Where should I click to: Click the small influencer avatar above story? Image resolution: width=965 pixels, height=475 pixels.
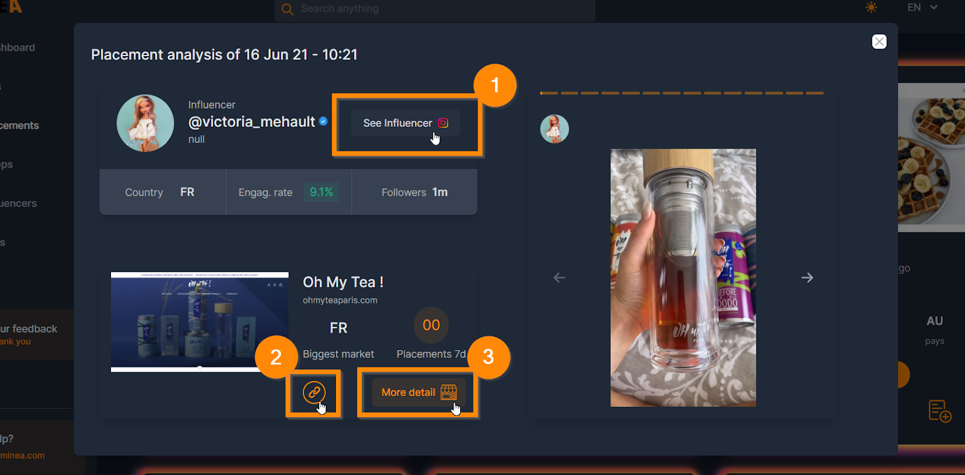[x=555, y=129]
